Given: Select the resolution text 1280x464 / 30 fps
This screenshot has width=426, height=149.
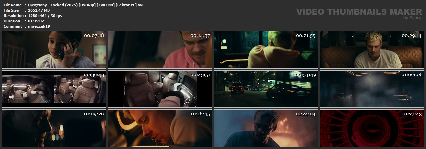Looking at the screenshot, I should (45, 16).
